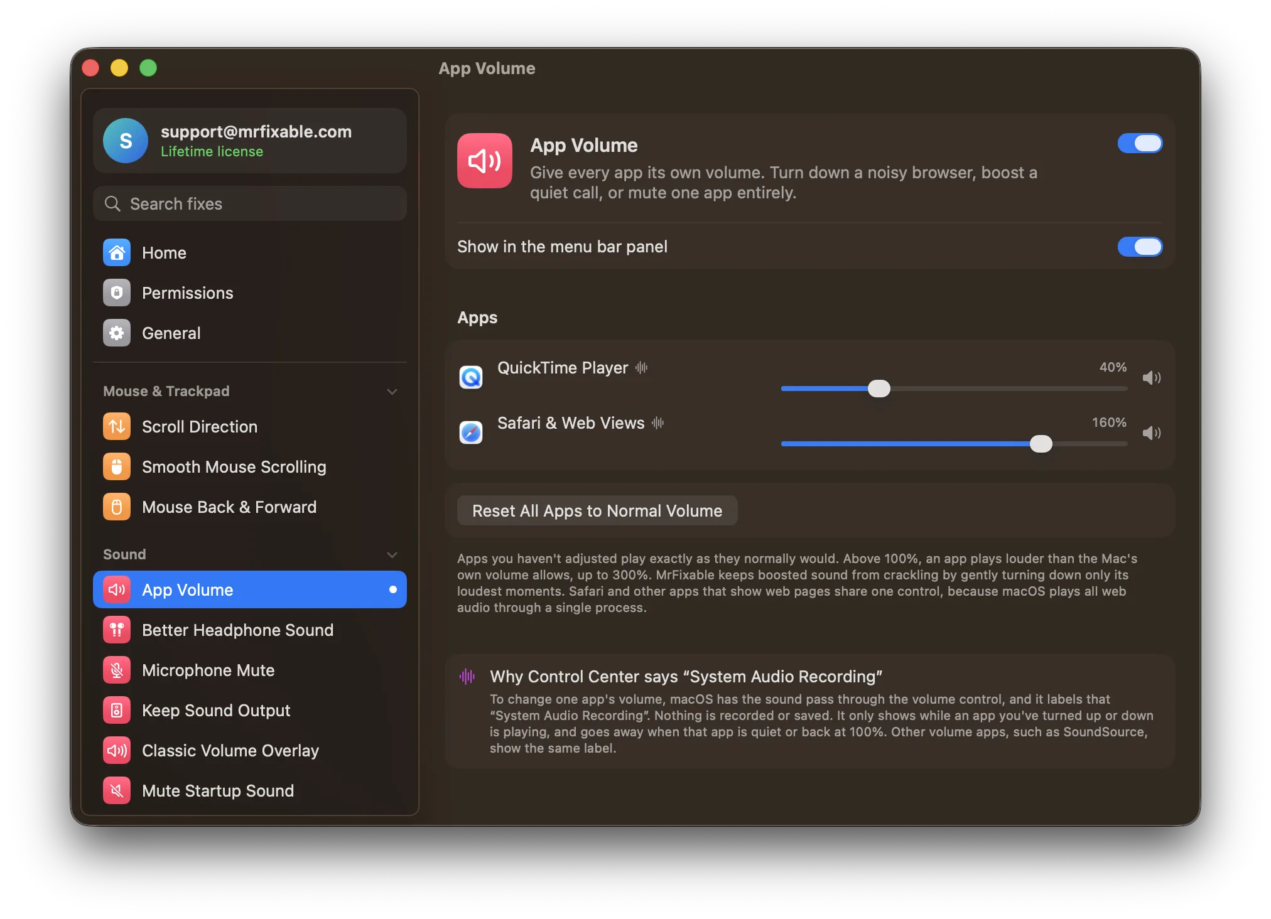Go to Smooth Mouse Scrolling settings
1271x919 pixels.
pyautogui.click(x=250, y=466)
